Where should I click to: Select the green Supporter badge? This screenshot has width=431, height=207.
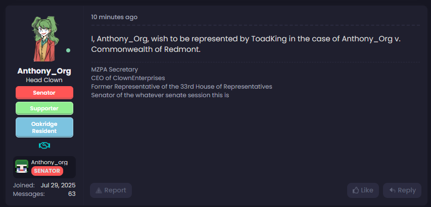44,108
